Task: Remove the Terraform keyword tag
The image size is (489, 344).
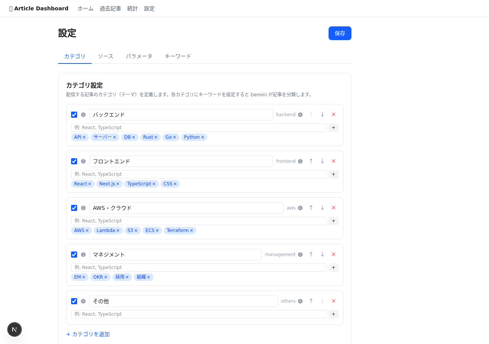Action: [191, 230]
